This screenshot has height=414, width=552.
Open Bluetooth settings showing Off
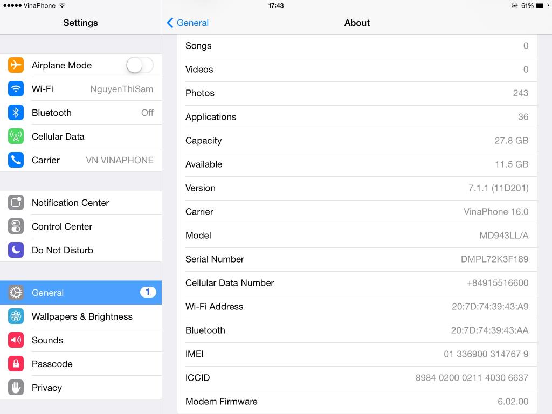pos(81,113)
